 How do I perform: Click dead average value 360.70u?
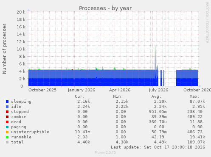[x=158, y=122]
